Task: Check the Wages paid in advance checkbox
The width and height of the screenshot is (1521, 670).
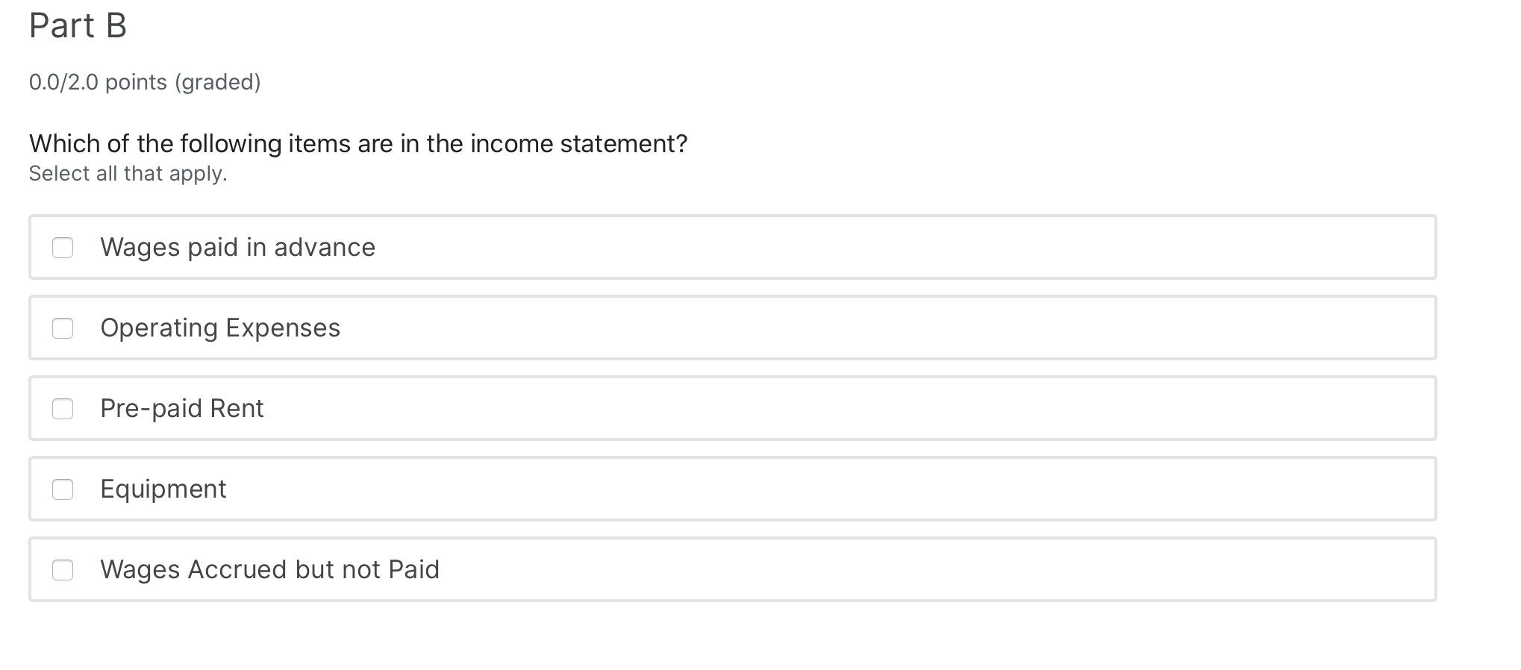Action: [x=63, y=248]
